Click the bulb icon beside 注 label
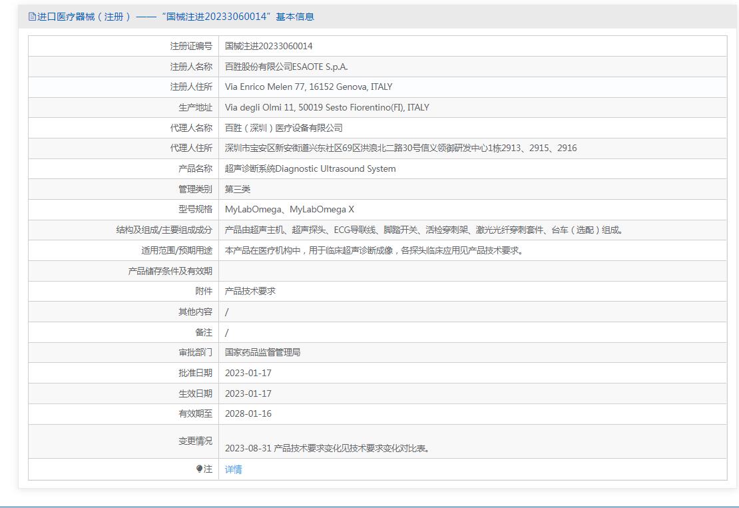Image resolution: width=739 pixels, height=508 pixels. (x=199, y=469)
